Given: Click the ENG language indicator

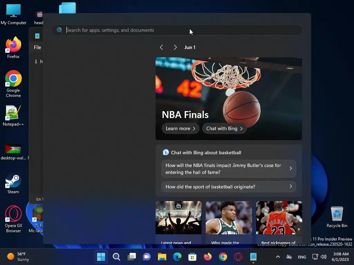Looking at the screenshot, I should pos(302,257).
